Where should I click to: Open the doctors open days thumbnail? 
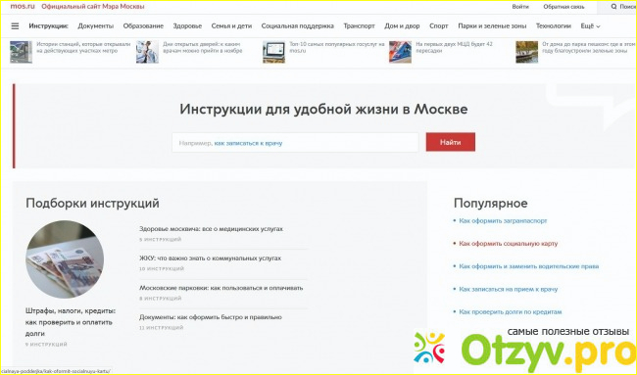click(147, 52)
